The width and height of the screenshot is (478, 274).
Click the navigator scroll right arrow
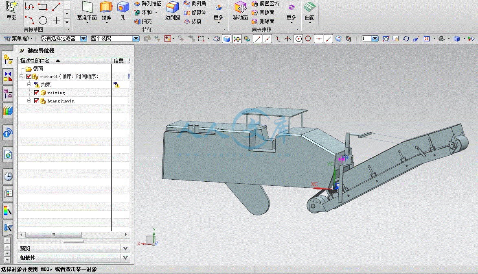(x=126, y=235)
